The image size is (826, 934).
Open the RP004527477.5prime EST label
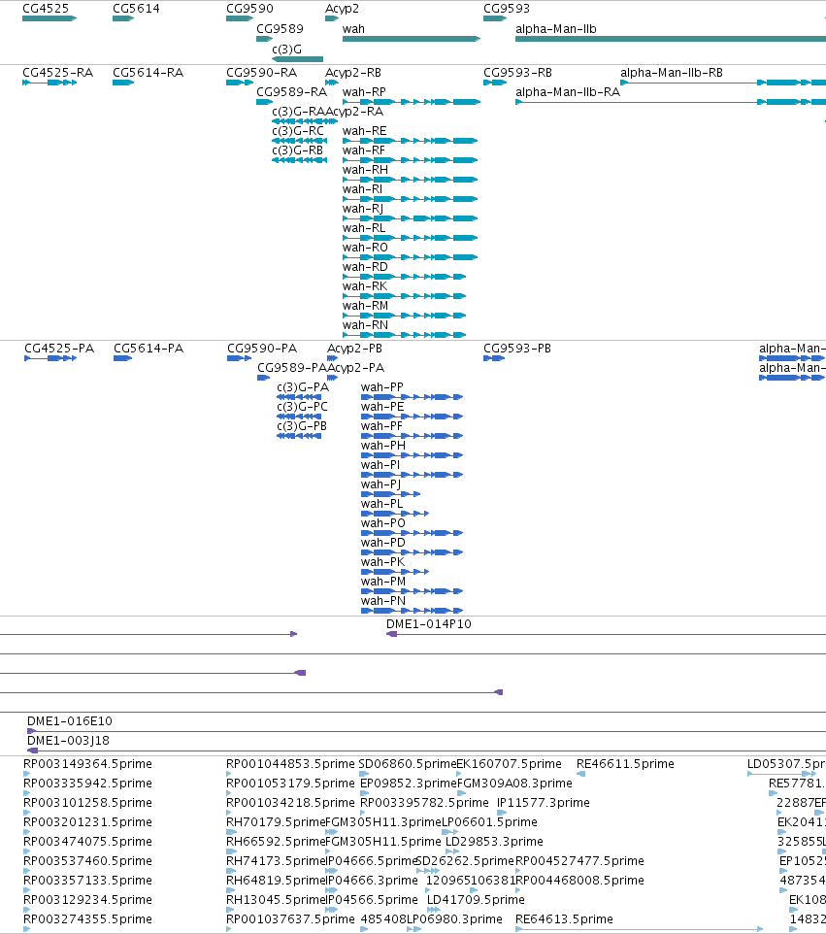tap(580, 861)
